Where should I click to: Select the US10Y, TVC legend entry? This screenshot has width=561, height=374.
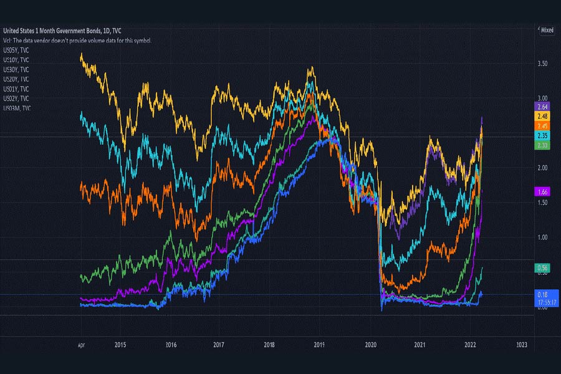pos(16,60)
